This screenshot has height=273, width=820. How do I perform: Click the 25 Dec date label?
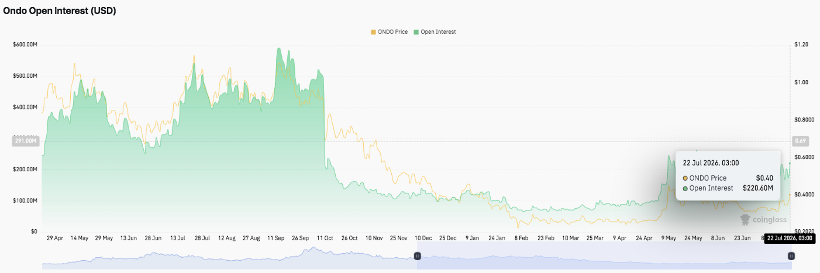tap(447, 239)
